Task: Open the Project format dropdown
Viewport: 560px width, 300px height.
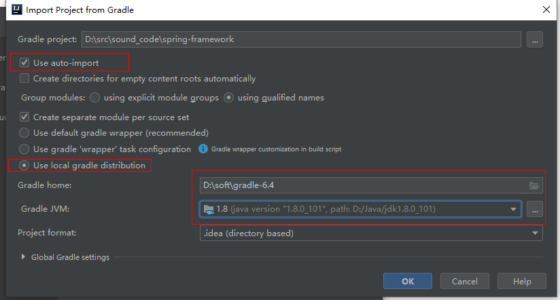Action: point(371,233)
